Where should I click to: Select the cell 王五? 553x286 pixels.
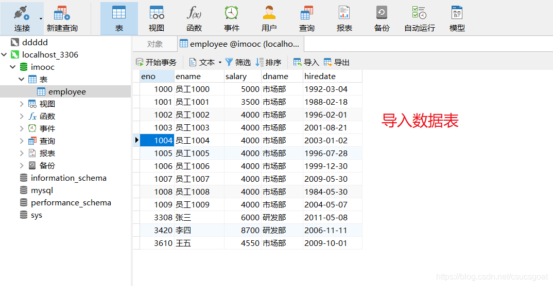click(x=199, y=243)
